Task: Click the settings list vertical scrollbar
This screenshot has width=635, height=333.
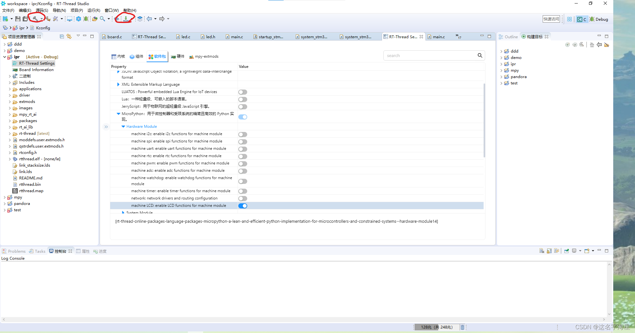Action: [x=484, y=120]
